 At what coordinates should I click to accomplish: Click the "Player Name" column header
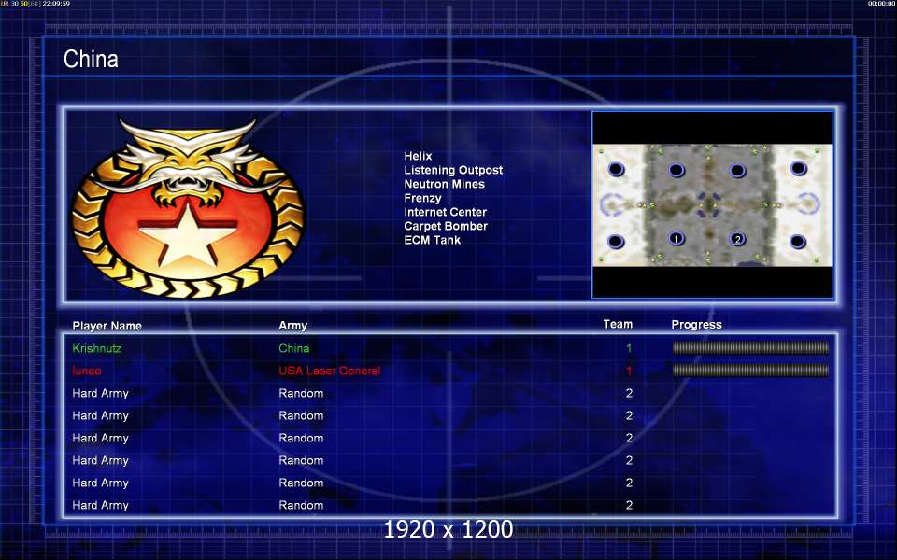click(107, 326)
